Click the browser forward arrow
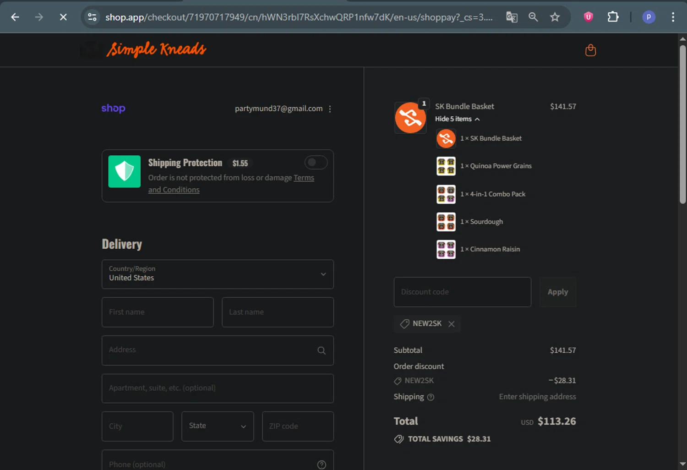 39,17
